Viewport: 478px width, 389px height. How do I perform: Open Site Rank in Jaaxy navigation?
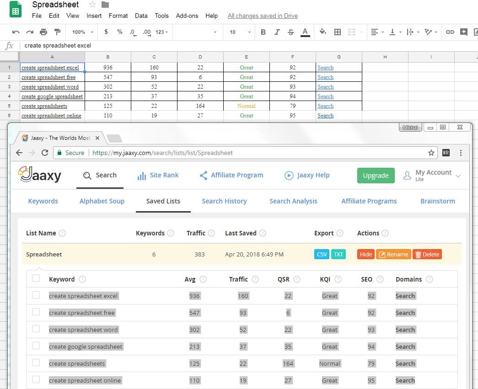coord(158,176)
